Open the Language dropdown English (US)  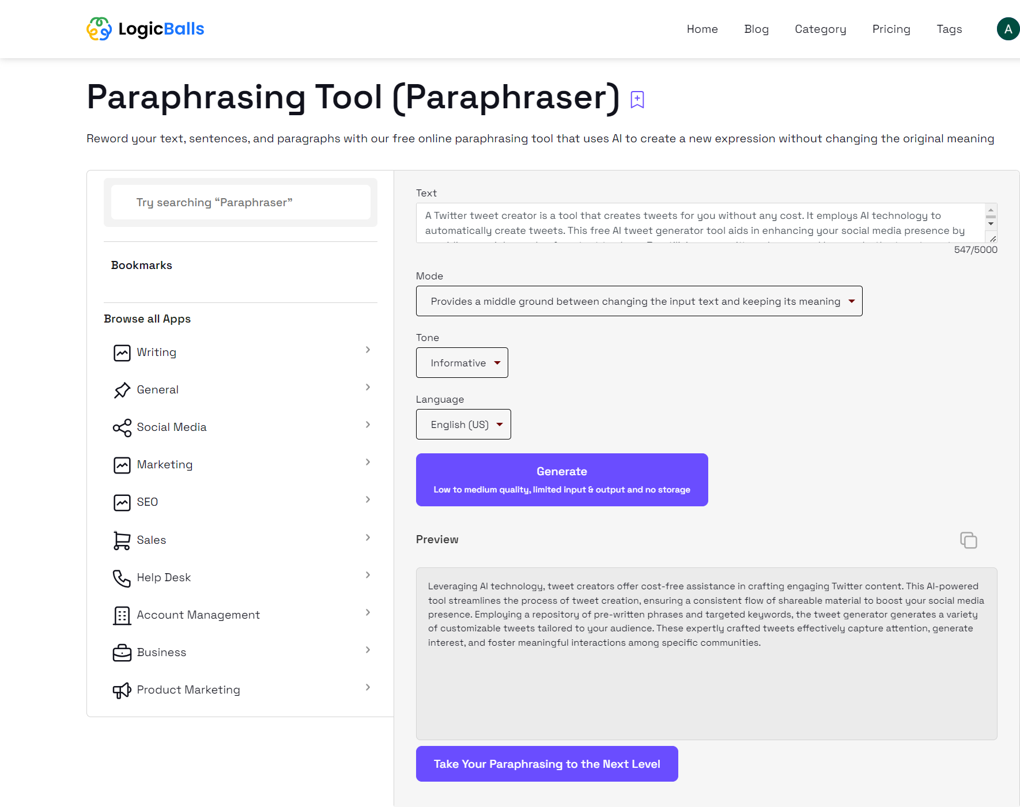tap(463, 425)
